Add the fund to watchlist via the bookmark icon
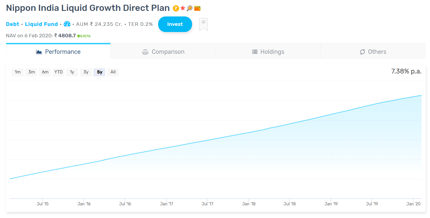The height and width of the screenshot is (218, 430). (204, 24)
